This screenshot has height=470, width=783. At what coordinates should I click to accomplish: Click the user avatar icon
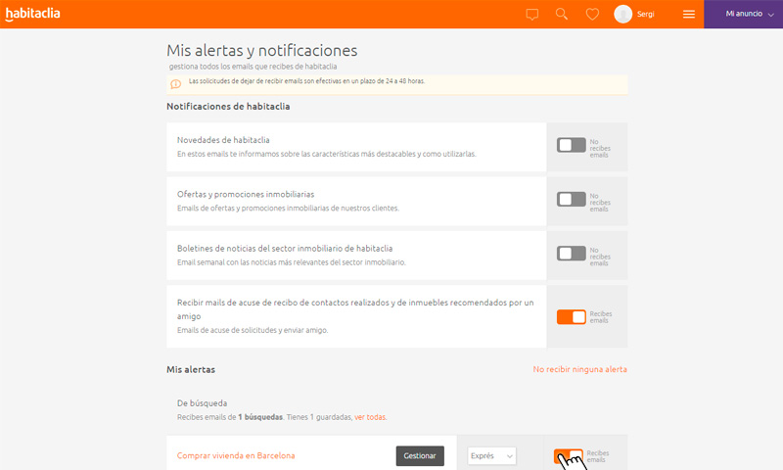click(622, 14)
